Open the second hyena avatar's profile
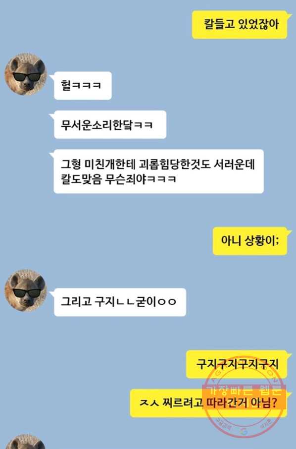This screenshot has width=296, height=449. coord(26,290)
